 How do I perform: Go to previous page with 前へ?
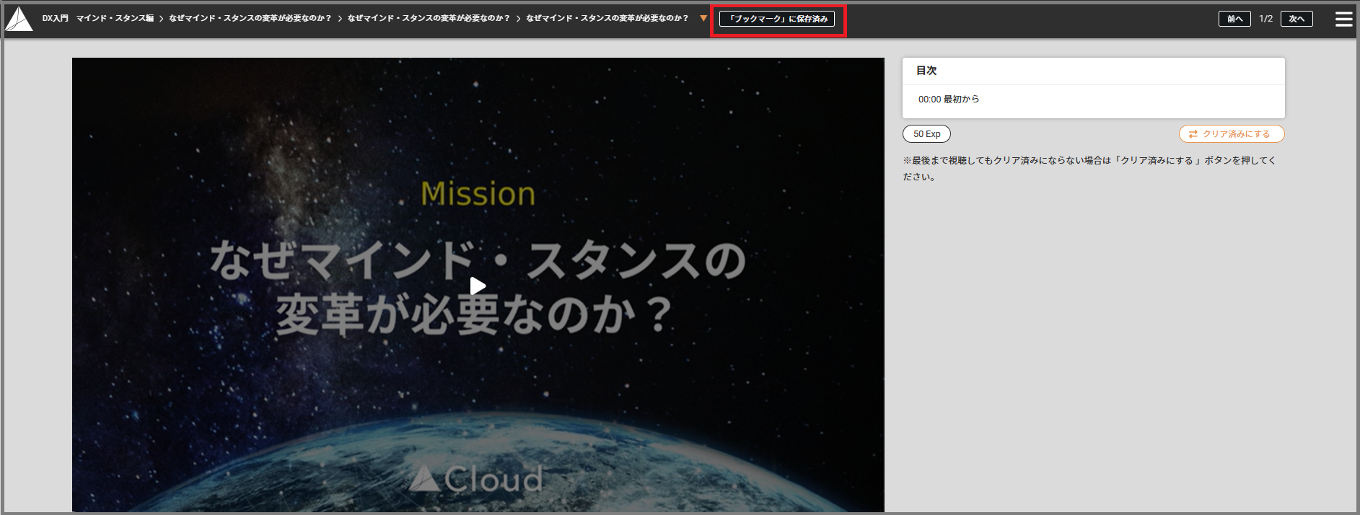coord(1234,19)
